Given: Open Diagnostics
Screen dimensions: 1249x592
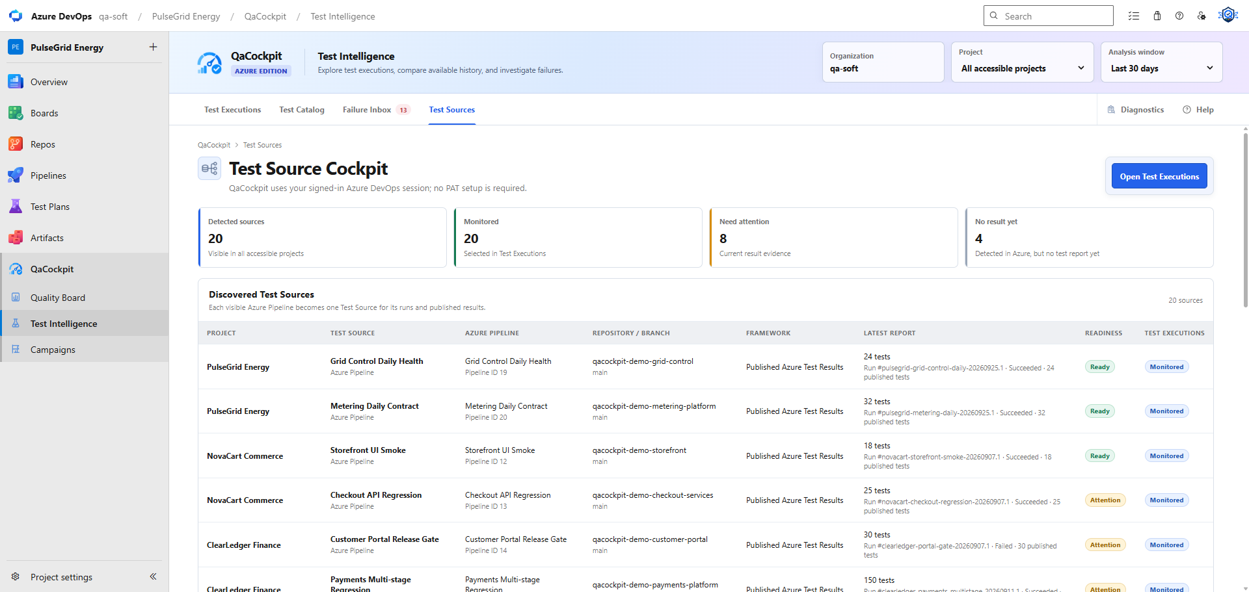Looking at the screenshot, I should click(x=1136, y=110).
